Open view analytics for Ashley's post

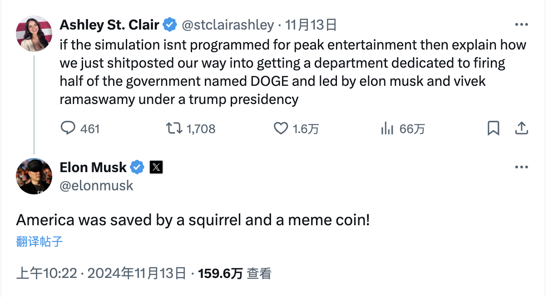tap(387, 129)
